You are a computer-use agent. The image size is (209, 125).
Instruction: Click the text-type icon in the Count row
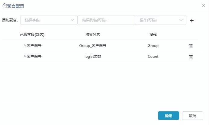[25, 57]
